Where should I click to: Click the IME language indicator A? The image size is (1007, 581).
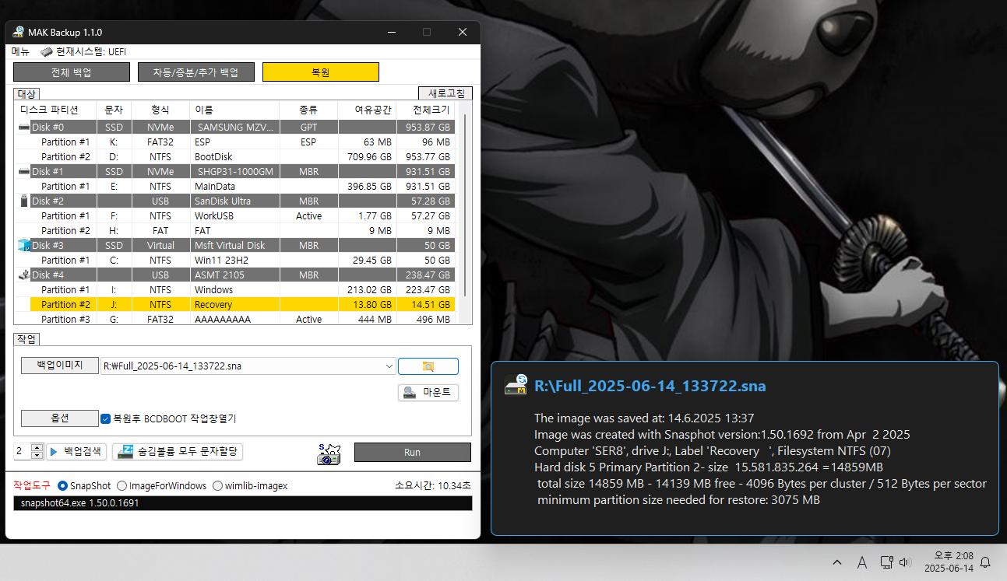862,562
